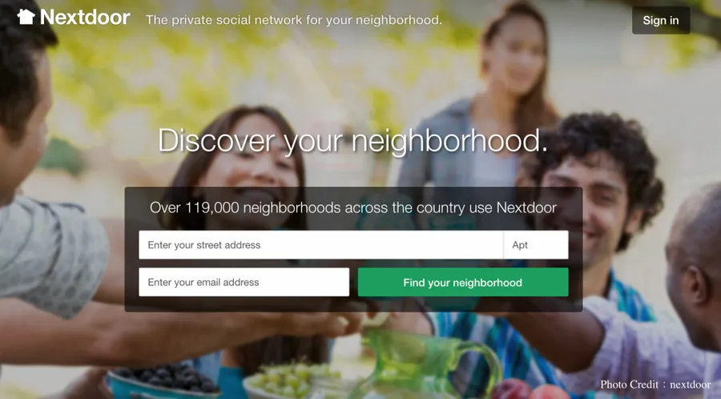Click the green Find your neighborhood button
Viewport: 721px width, 399px height.
pyautogui.click(x=463, y=282)
